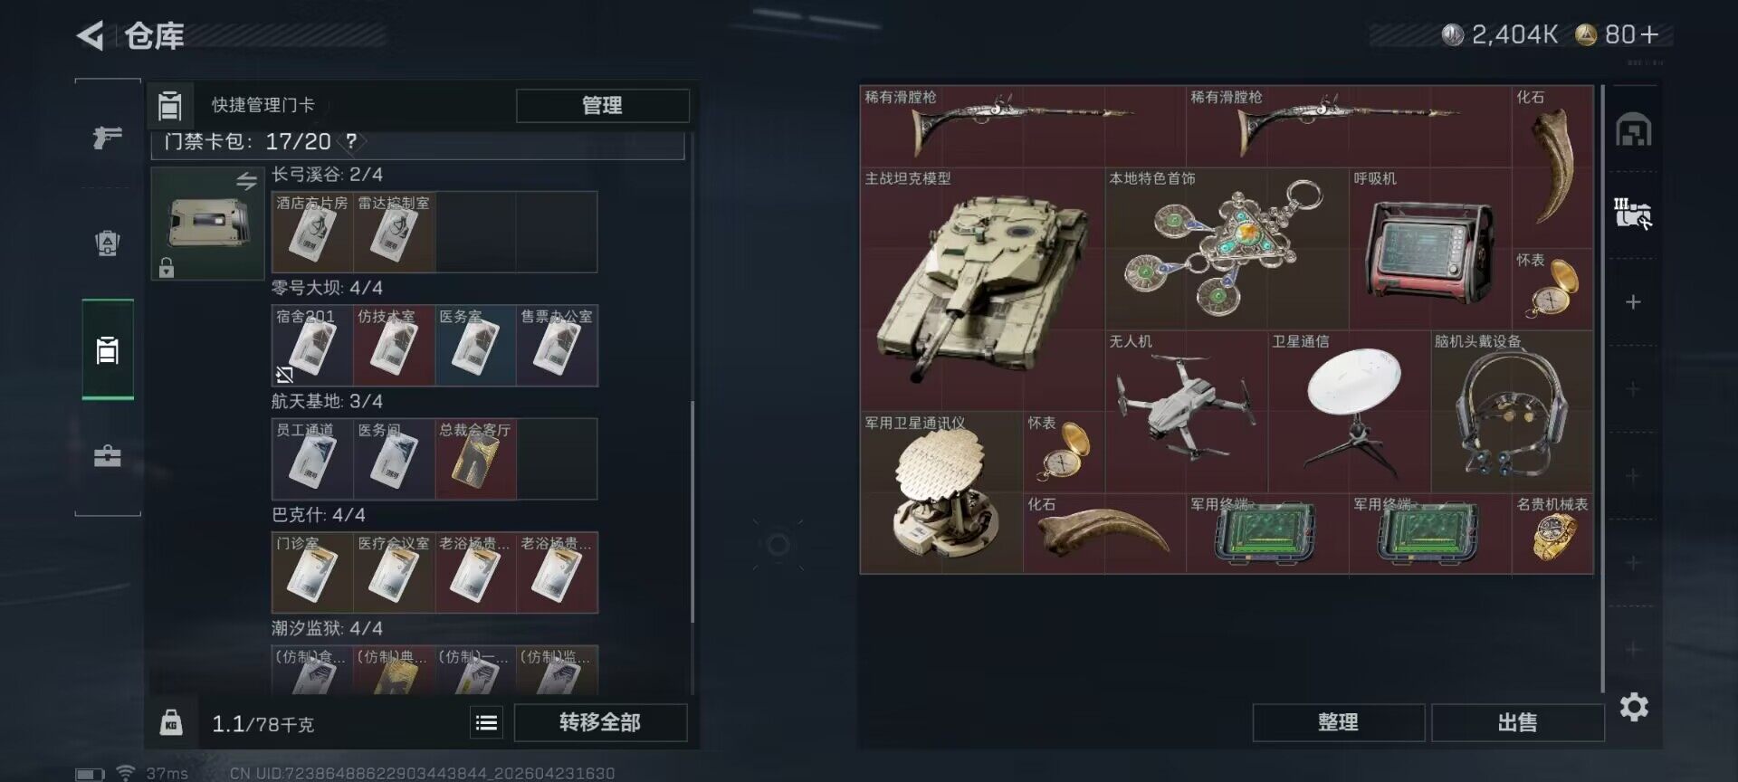Add currency with the plus beside 80
Screen dimensions: 1738x782
[x=1649, y=34]
